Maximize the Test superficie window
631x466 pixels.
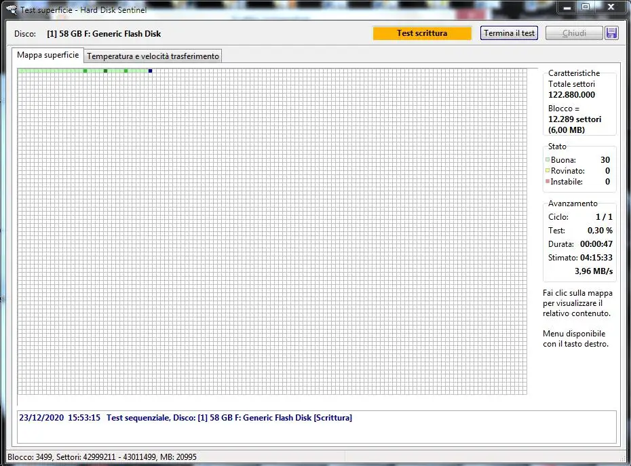coord(586,7)
